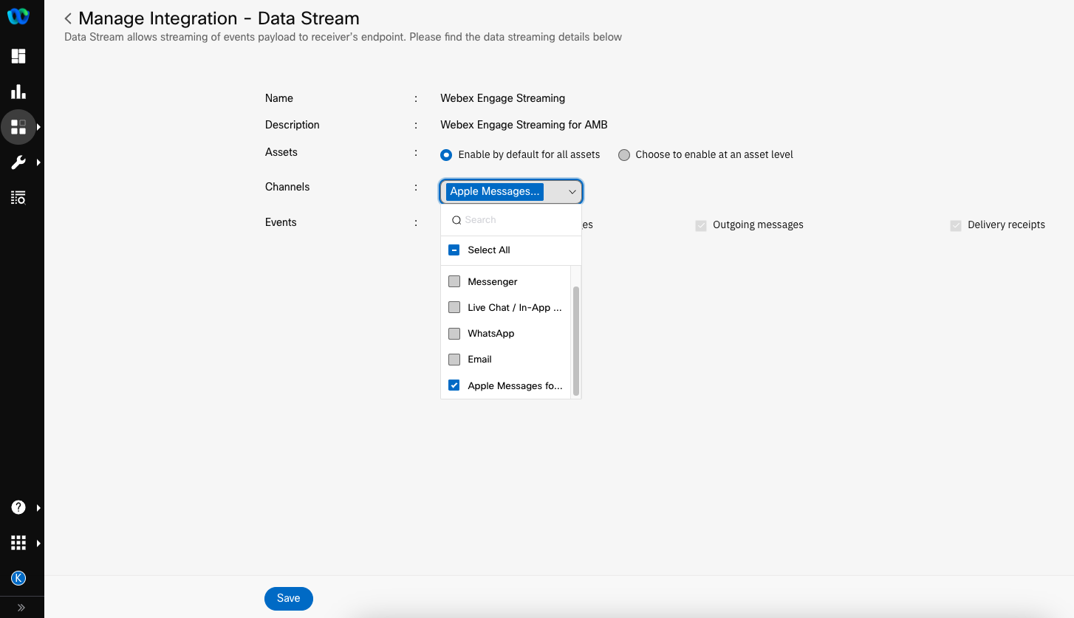Expand the Assets submenu arrow

[x=38, y=127]
